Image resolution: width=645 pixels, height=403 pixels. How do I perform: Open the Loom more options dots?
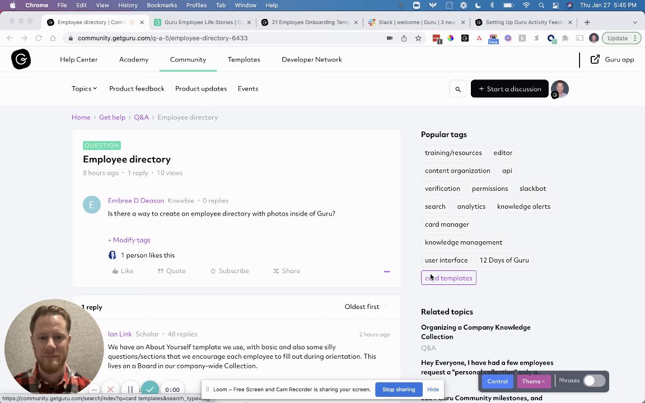coord(94,390)
